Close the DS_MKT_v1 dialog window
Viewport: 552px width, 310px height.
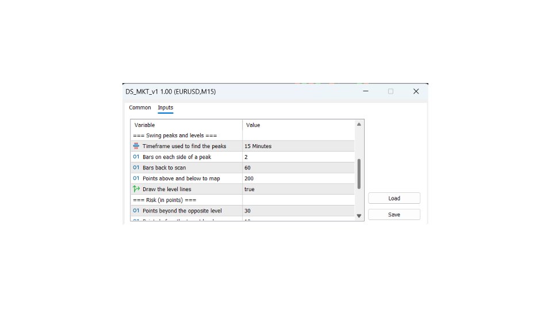point(416,91)
